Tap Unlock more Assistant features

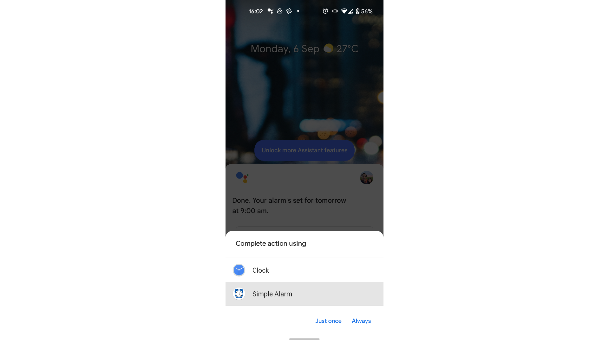304,150
